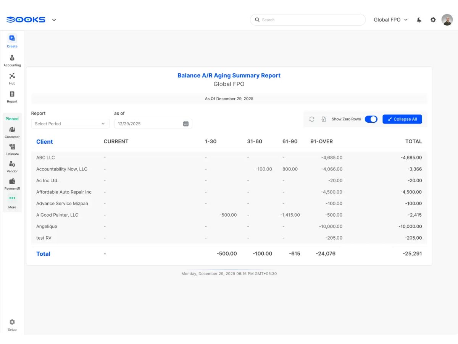
Task: Select Advance Service Mizpah row
Action: [229, 203]
